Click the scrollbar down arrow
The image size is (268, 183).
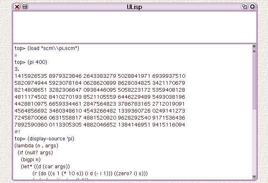tap(254, 177)
